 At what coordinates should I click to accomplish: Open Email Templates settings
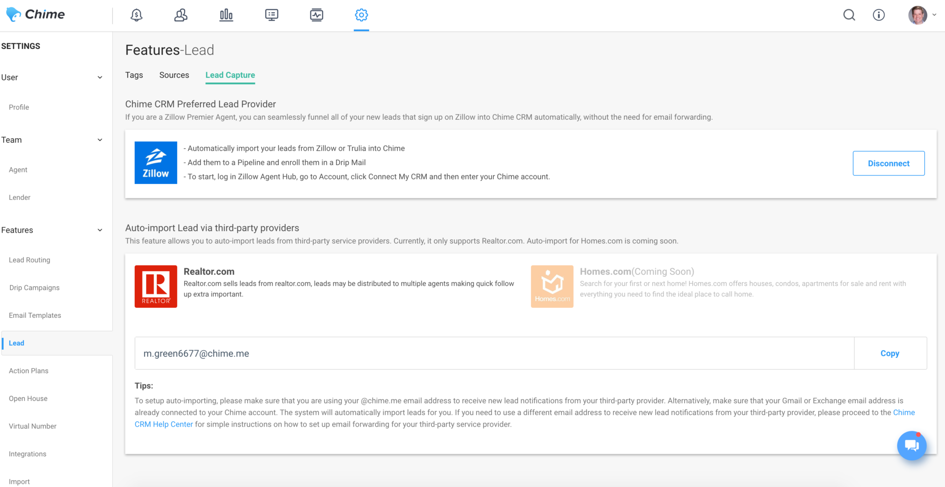[x=35, y=316]
